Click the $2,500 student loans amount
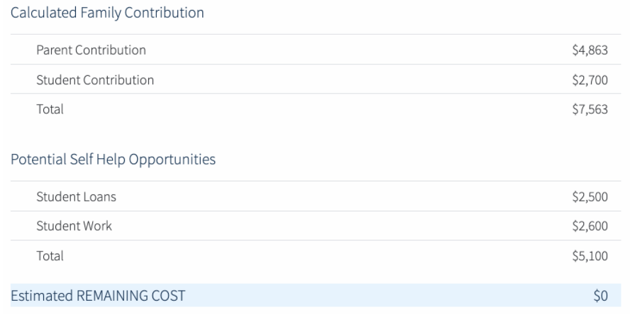The height and width of the screenshot is (315, 630). tap(590, 197)
